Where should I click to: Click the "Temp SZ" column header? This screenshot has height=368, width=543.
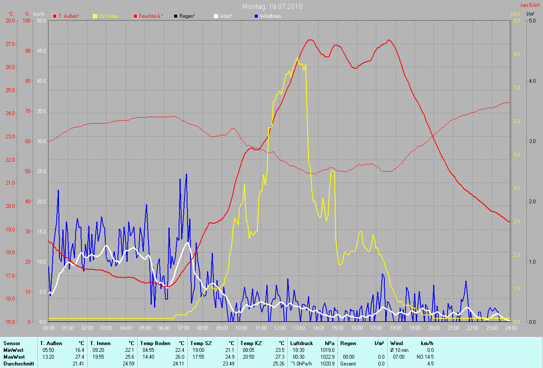tap(201, 343)
